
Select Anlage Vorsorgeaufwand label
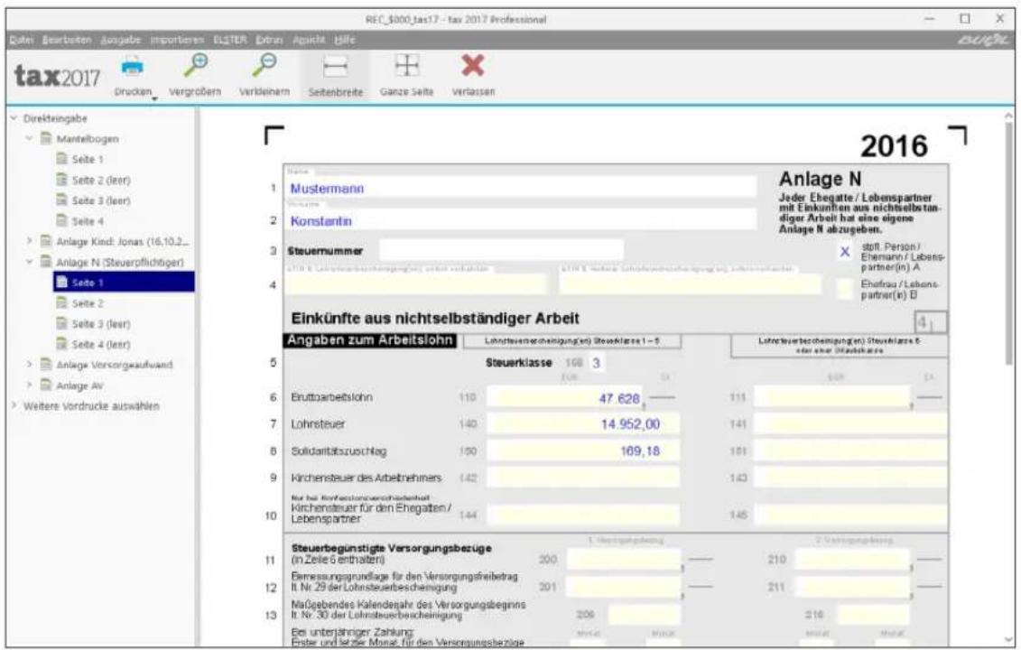[114, 365]
